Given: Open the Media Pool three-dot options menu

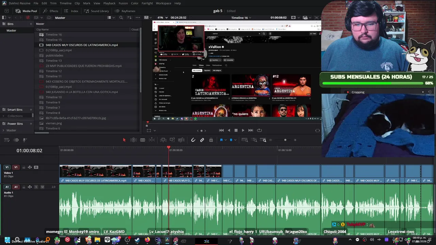Looking at the screenshot, I should tap(138, 18).
